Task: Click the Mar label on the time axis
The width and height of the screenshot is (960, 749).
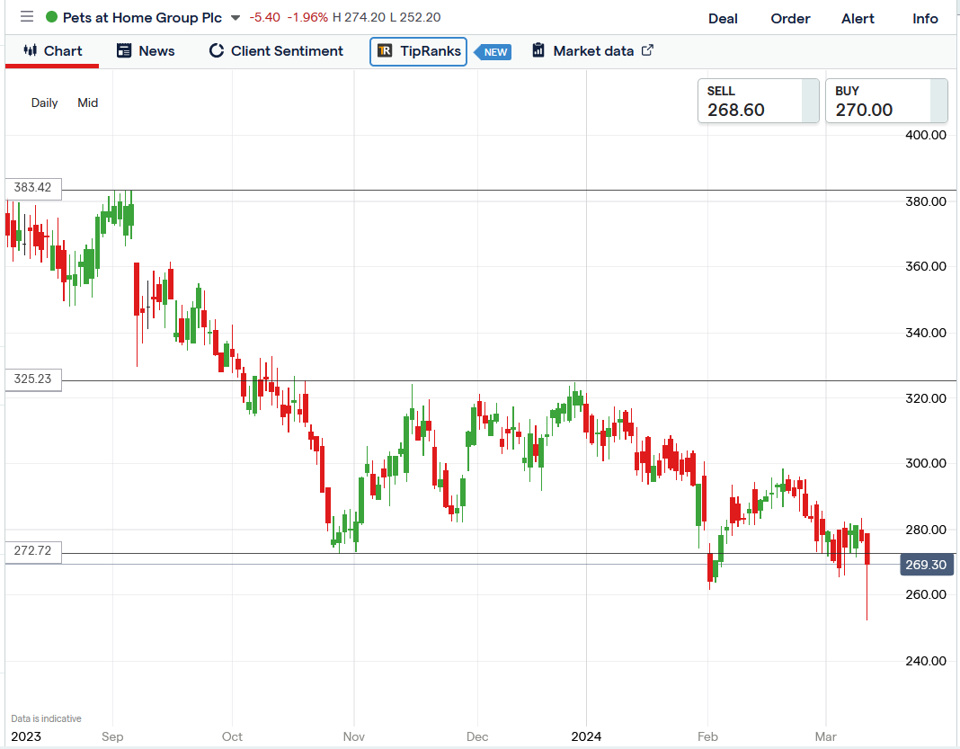Action: point(826,736)
